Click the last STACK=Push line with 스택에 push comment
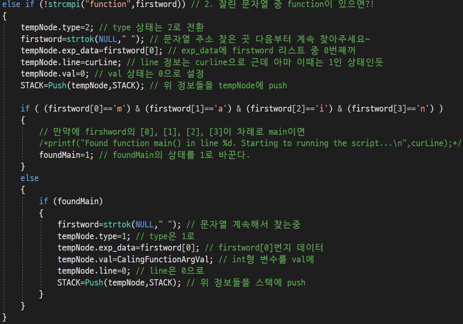The width and height of the screenshot is (463, 324). click(119, 282)
